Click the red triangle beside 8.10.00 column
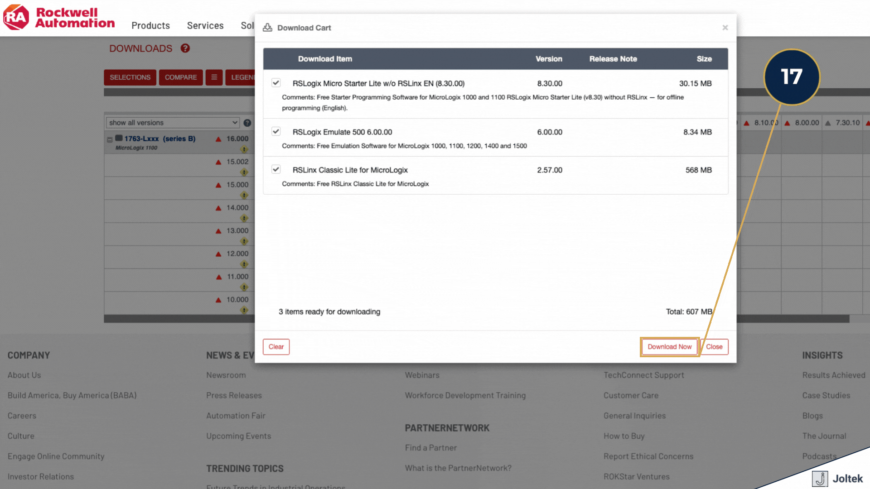Screen dimensions: 870x489 [x=746, y=122]
